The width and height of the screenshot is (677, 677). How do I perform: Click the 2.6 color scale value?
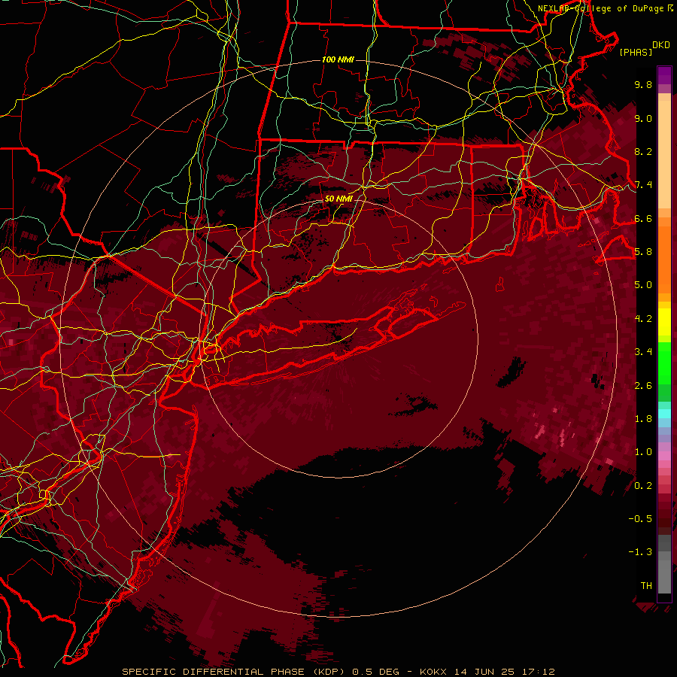[643, 386]
